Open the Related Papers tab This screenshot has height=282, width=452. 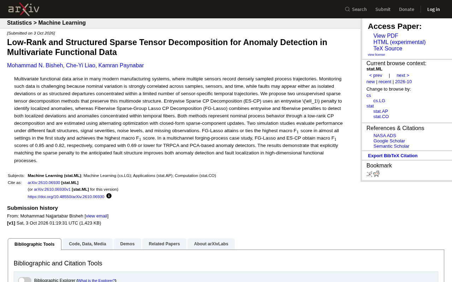click(164, 244)
